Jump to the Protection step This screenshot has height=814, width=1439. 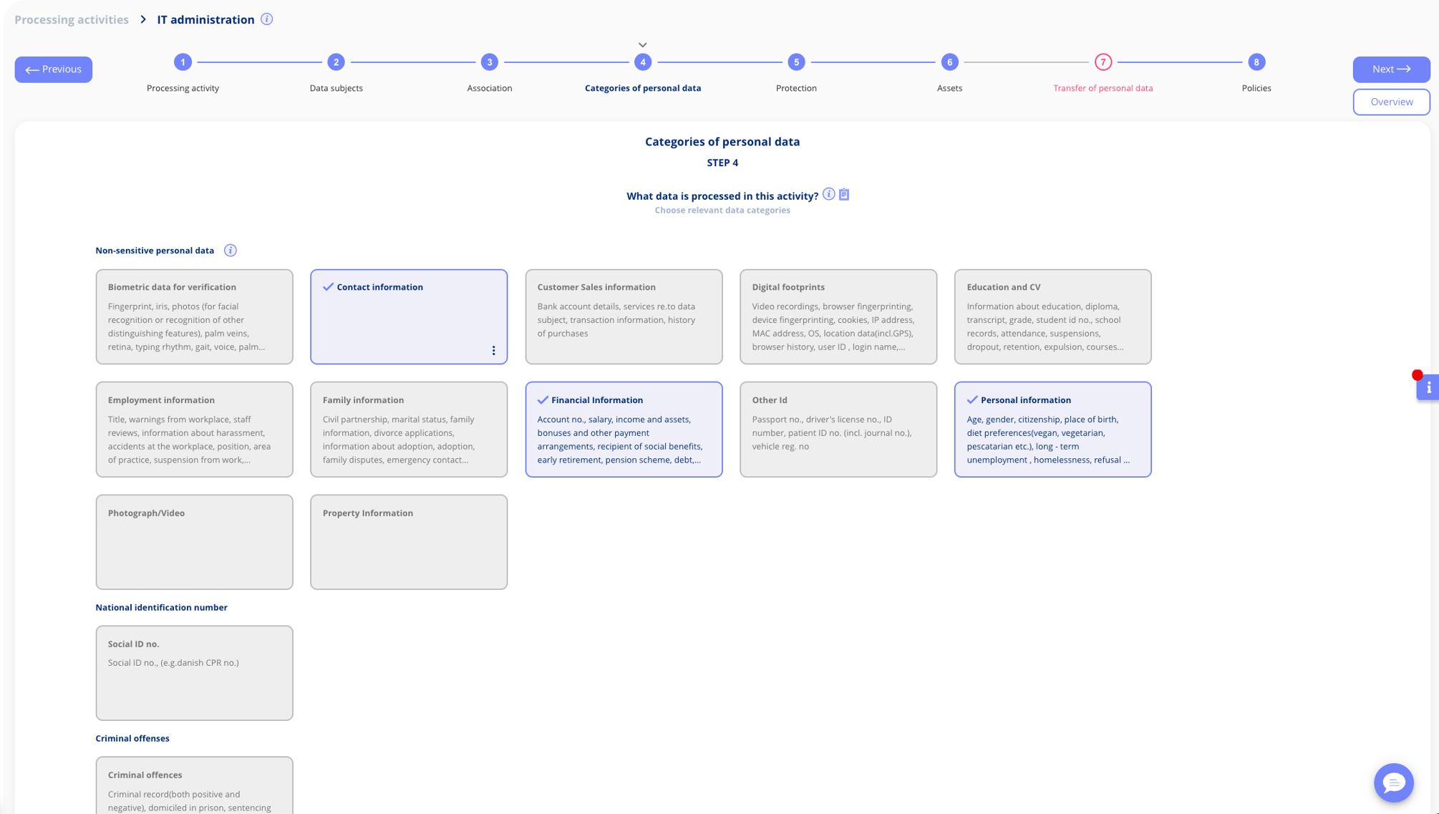[x=796, y=62]
